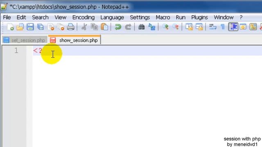Select the show_session.php tab

tap(75, 40)
